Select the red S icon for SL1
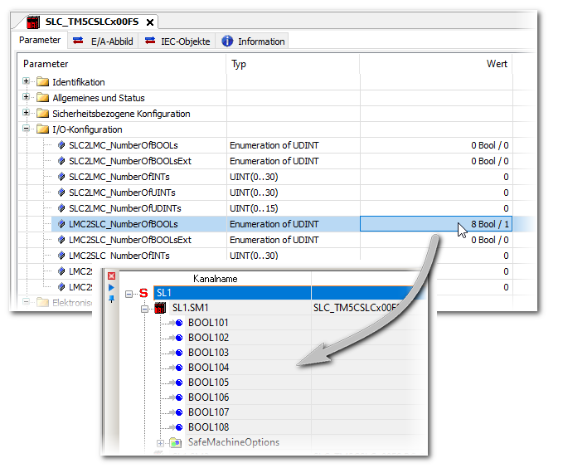 coord(144,293)
